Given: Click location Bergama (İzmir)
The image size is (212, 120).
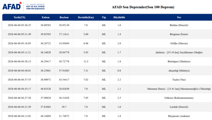Looking at the screenshot, I should tap(179, 34).
